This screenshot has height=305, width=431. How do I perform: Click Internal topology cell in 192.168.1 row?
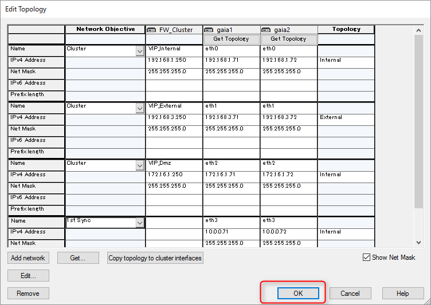tap(346, 62)
